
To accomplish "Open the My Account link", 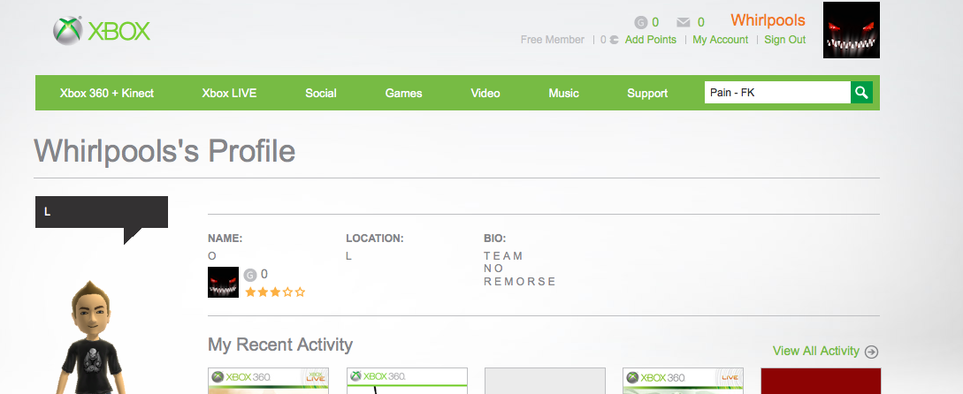I will (721, 40).
